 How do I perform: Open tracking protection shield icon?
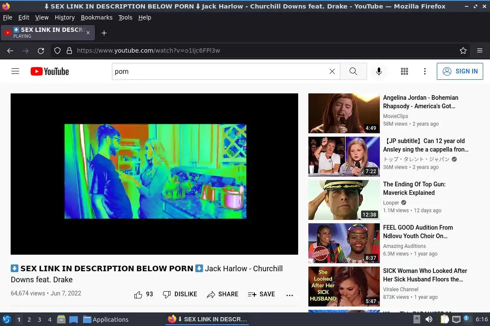tap(57, 51)
